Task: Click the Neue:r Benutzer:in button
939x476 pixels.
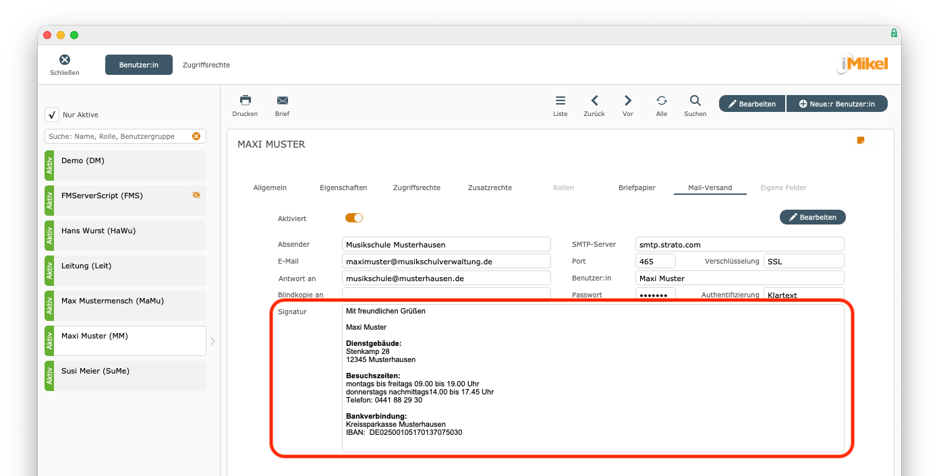Action: [x=837, y=104]
